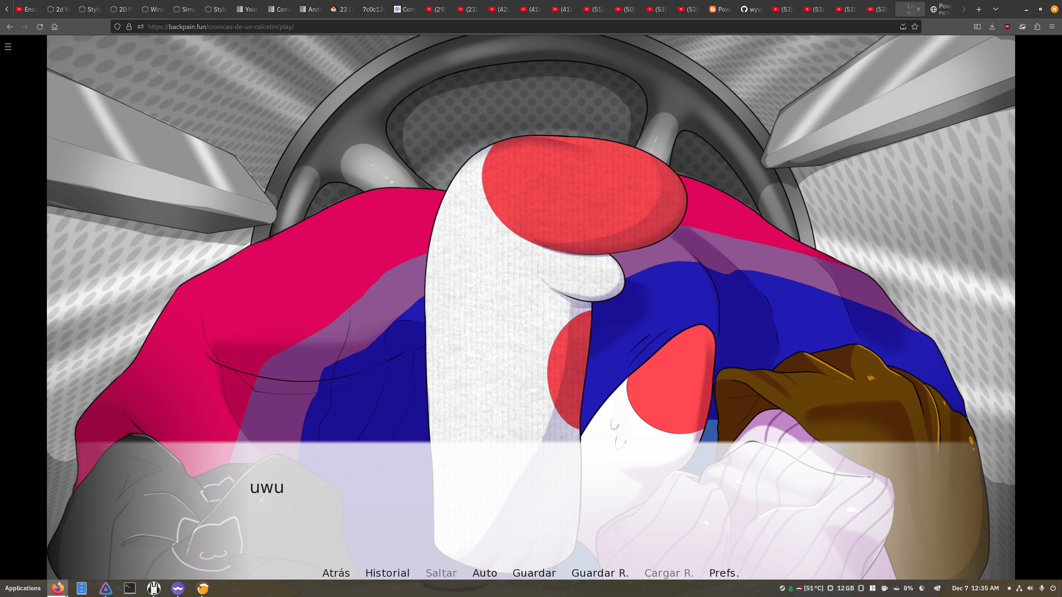Click the URL address bar
The width and height of the screenshot is (1062, 597).
498,27
